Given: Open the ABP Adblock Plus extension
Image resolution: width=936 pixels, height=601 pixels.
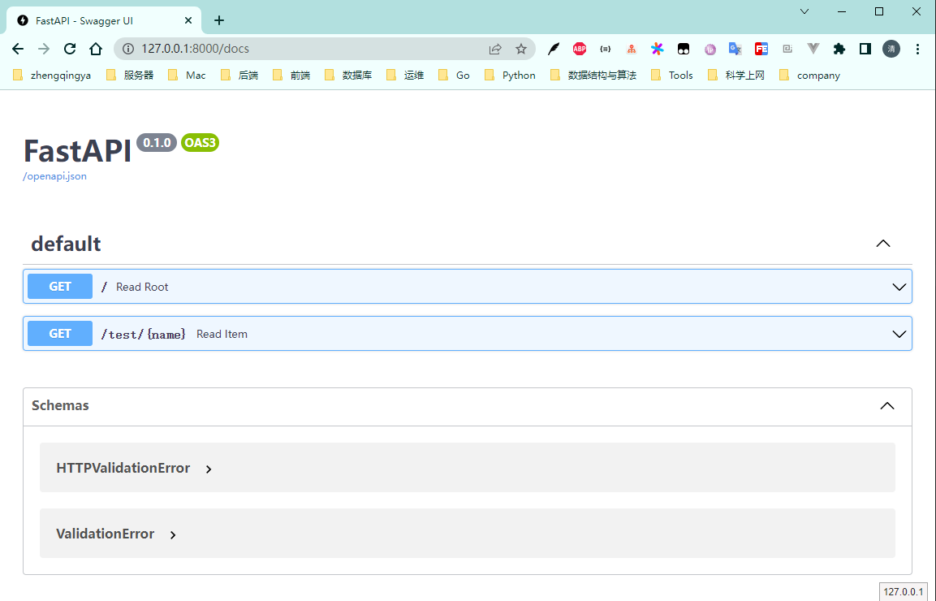Looking at the screenshot, I should click(x=579, y=49).
